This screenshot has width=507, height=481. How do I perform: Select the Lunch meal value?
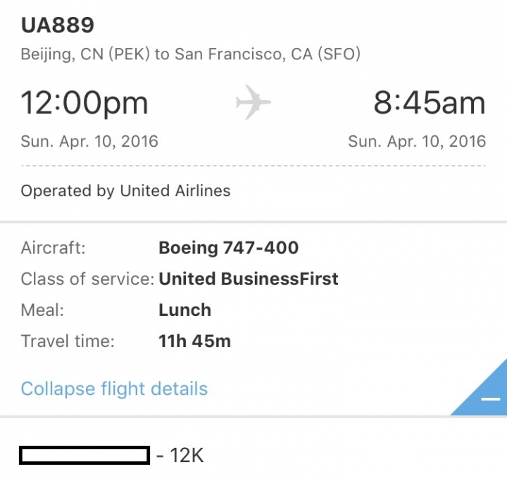pos(185,310)
